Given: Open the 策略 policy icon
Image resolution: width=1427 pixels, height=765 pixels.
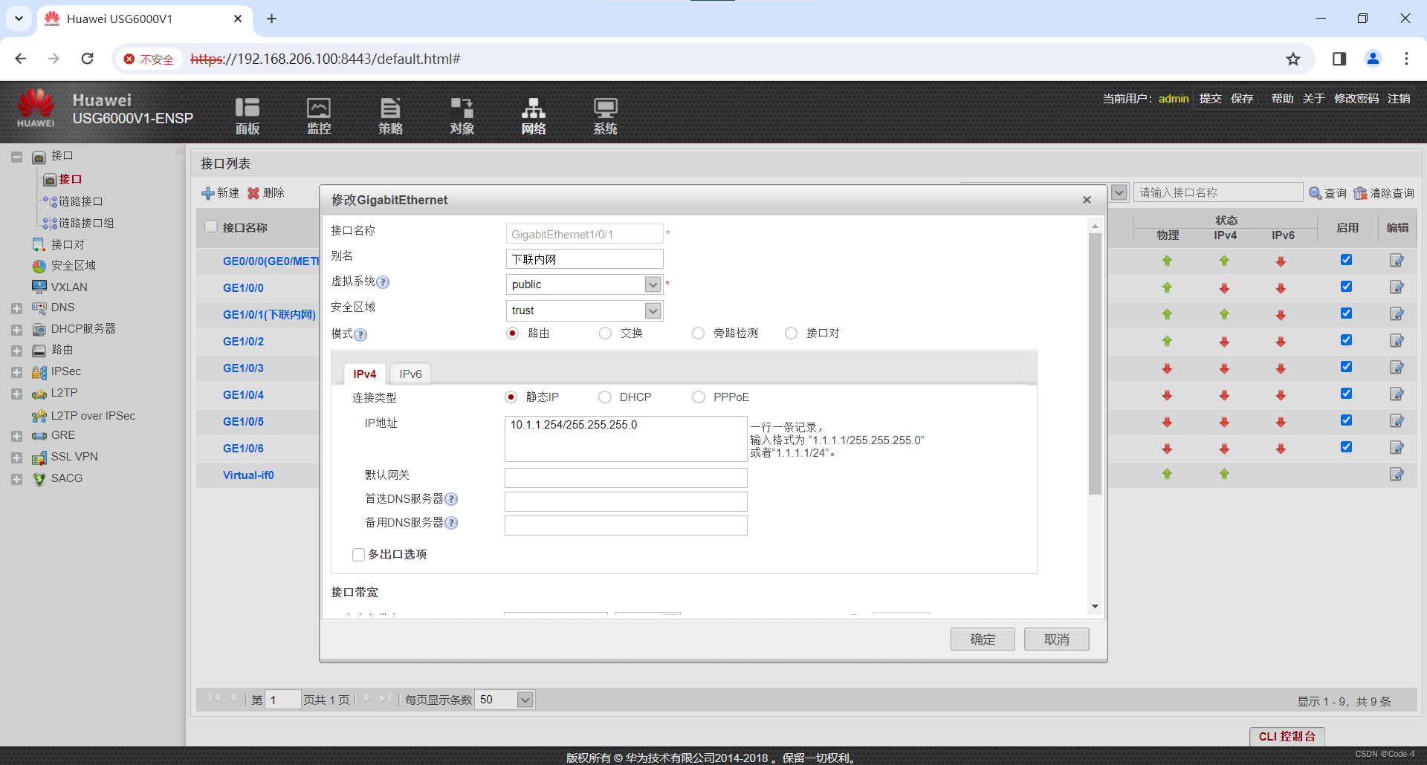Looking at the screenshot, I should [x=390, y=116].
